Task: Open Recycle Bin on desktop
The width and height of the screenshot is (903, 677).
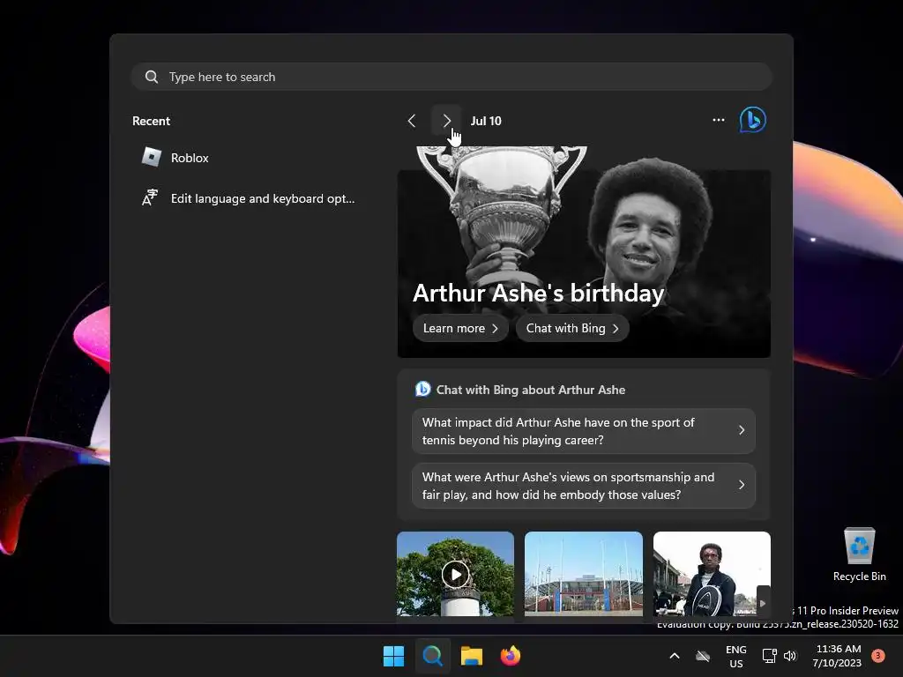Action: (859, 555)
